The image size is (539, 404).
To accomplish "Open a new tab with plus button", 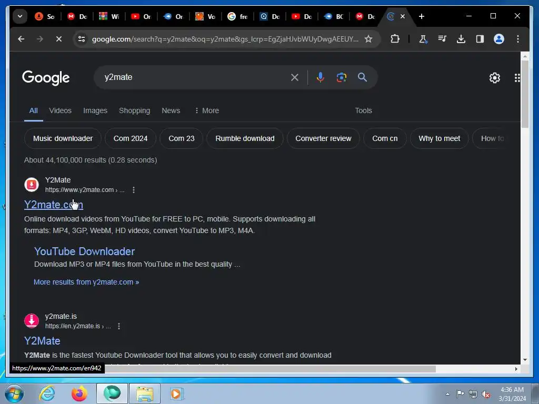I will pos(422,16).
